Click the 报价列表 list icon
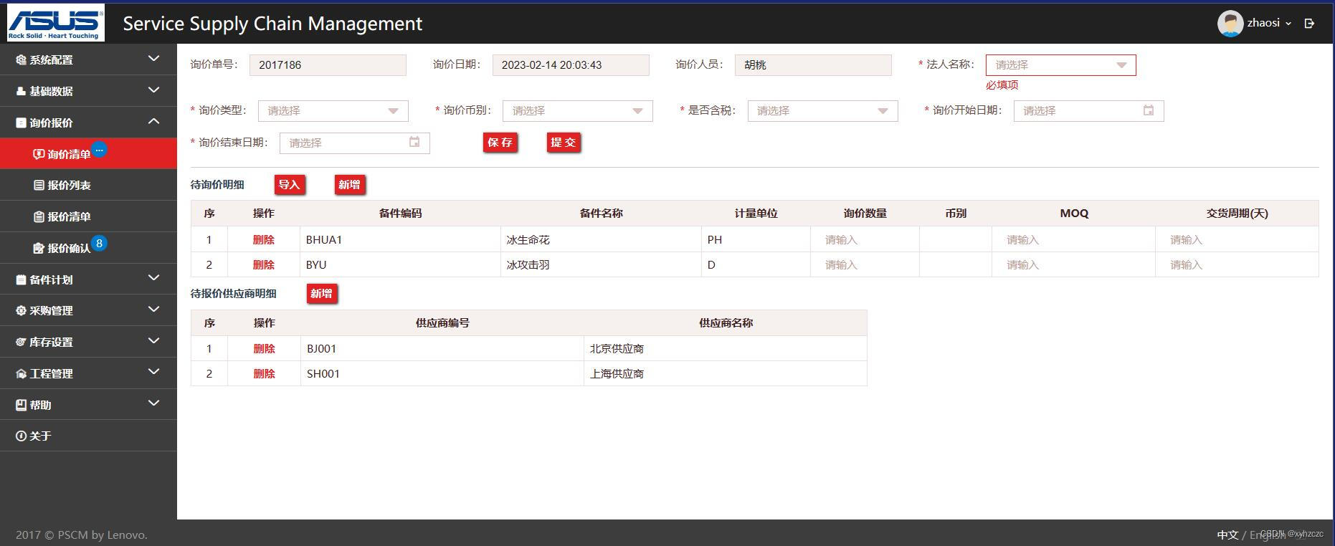 [39, 185]
